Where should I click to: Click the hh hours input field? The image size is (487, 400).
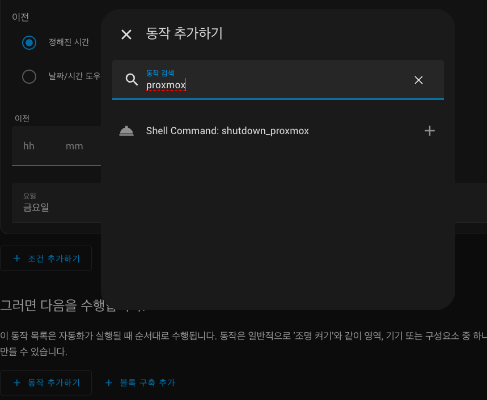coord(29,147)
